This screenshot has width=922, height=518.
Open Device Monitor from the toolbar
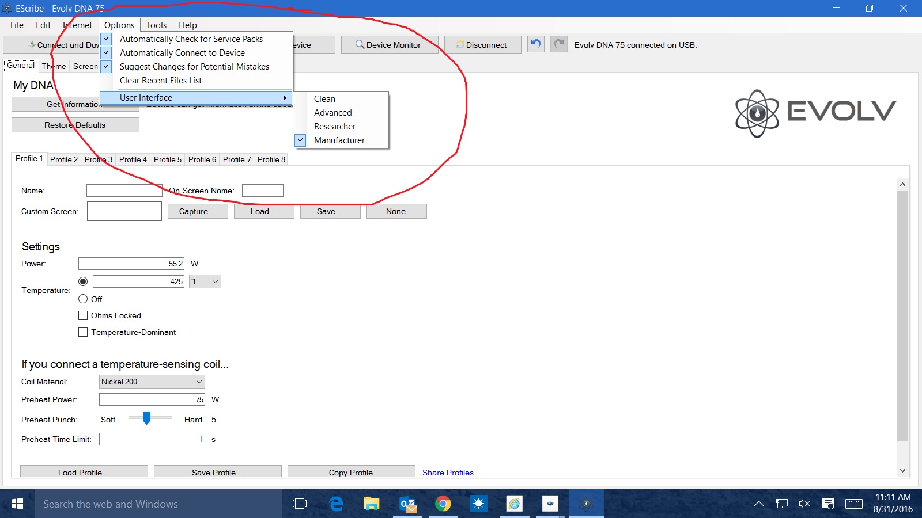tap(389, 45)
